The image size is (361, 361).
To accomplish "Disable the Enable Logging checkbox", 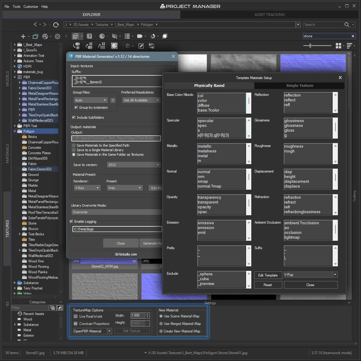I will (70, 221).
